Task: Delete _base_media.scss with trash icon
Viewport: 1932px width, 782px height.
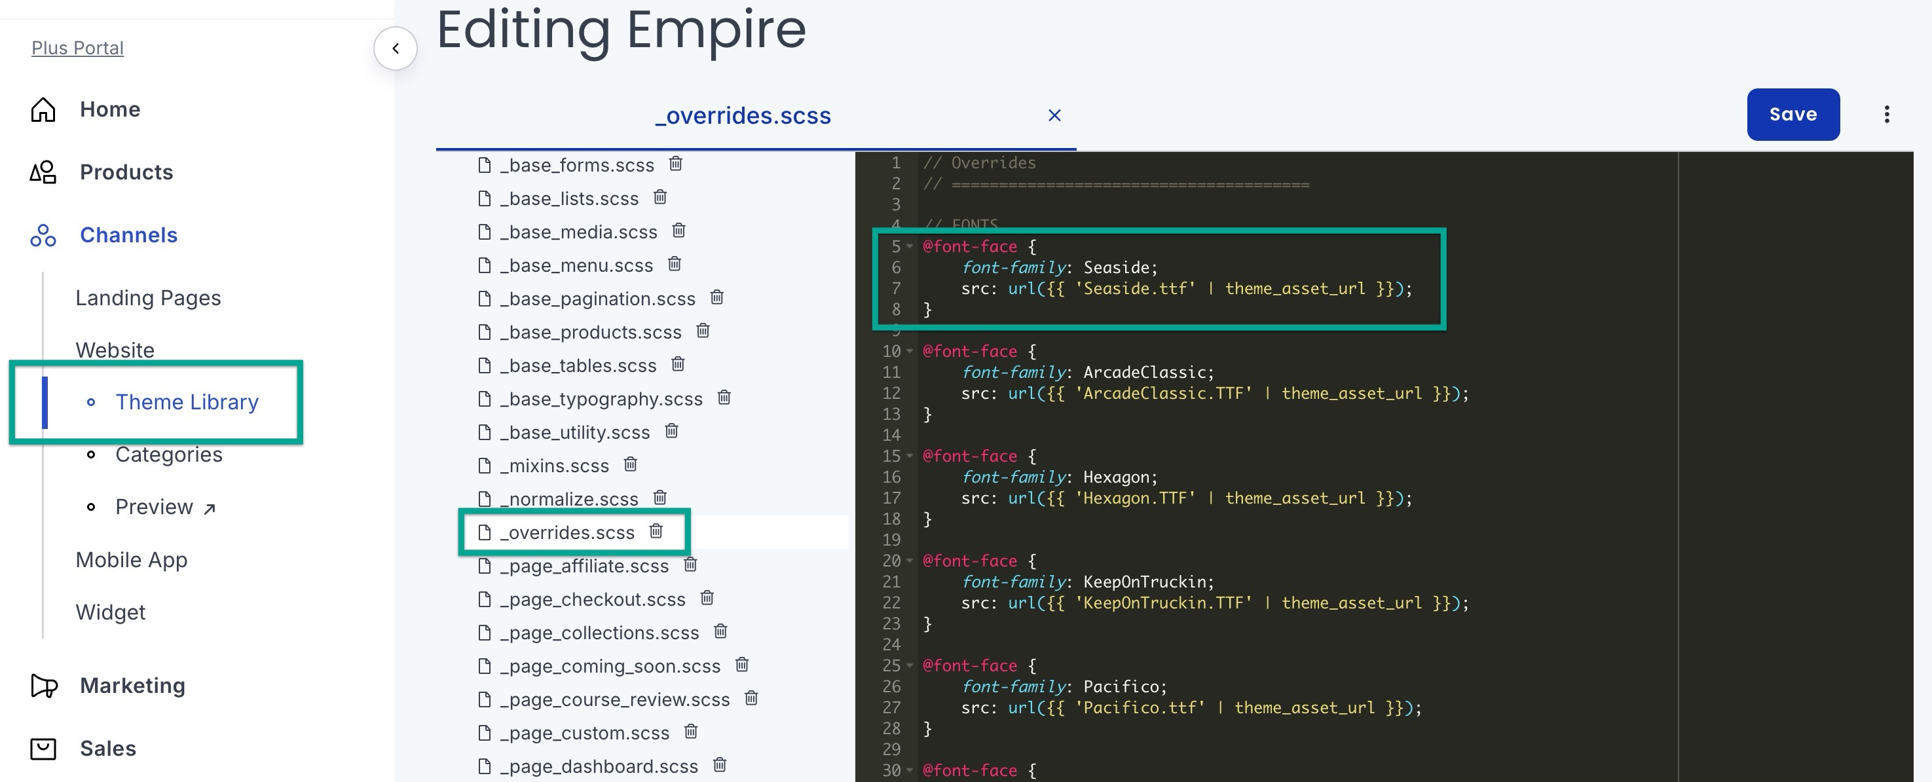Action: tap(678, 231)
